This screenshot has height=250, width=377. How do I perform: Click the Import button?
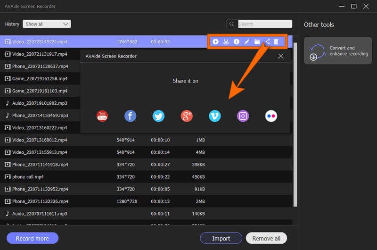[221, 238]
